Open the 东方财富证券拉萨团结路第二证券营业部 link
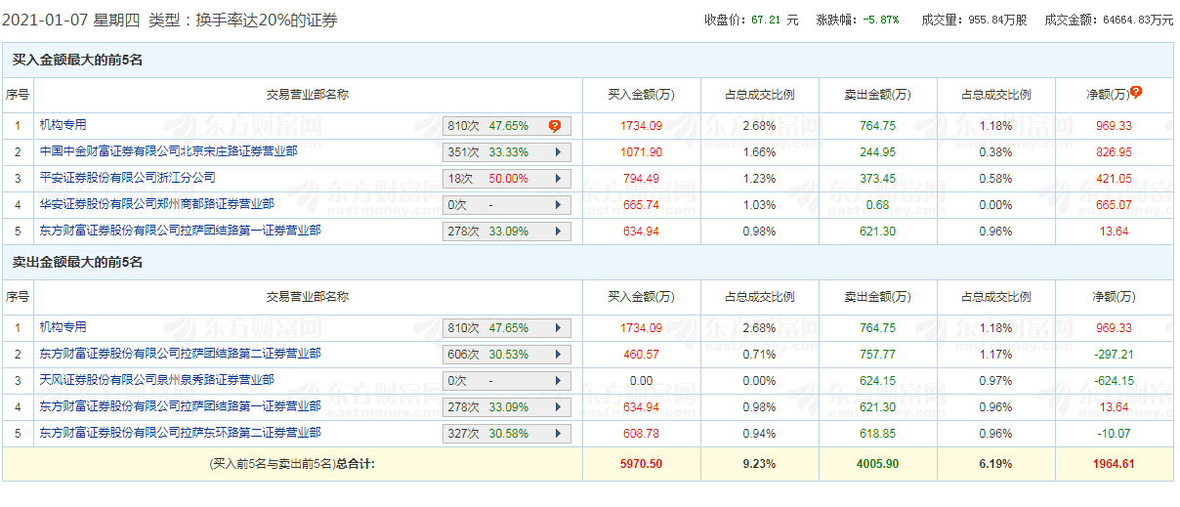 point(180,354)
